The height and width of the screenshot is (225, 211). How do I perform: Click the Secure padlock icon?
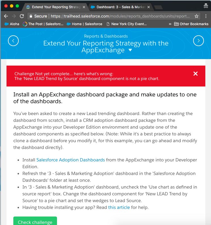point(31,16)
